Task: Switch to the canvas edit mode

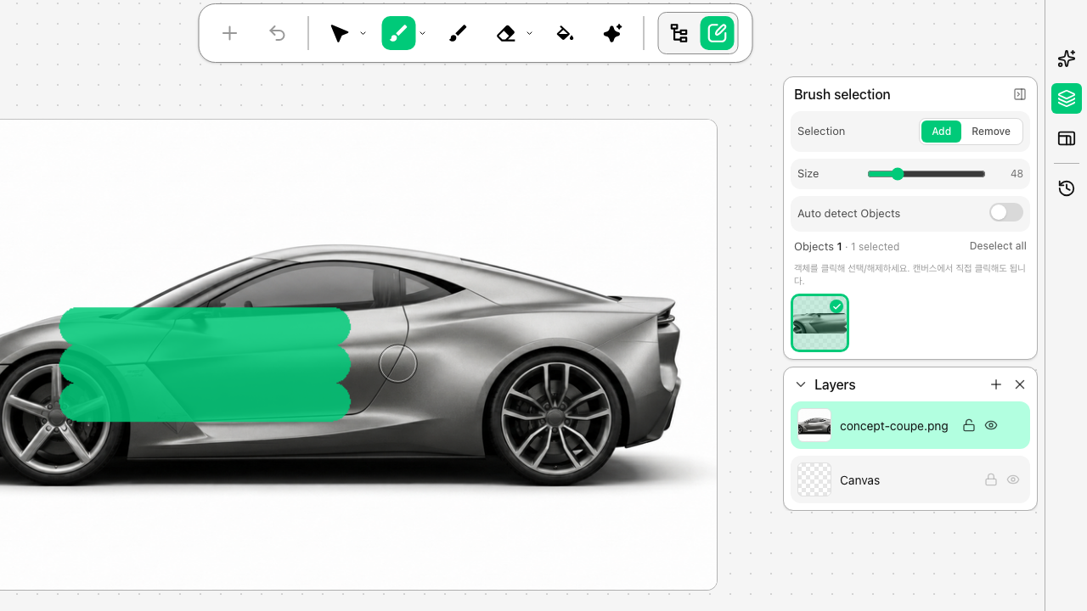Action: 718,33
